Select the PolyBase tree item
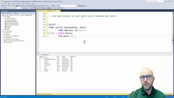This screenshot has height=98, width=174. pos(7,35)
